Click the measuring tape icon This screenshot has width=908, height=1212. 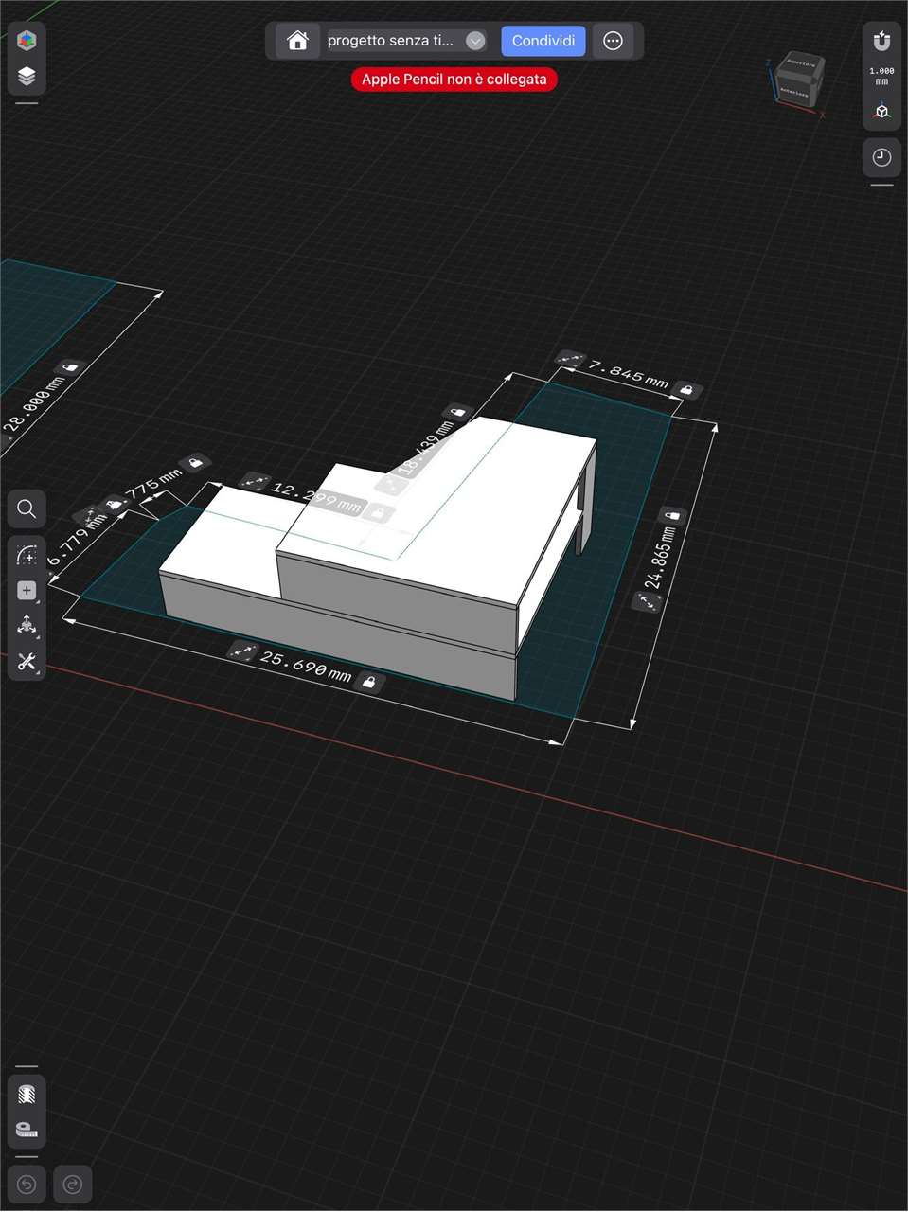coord(27,1129)
